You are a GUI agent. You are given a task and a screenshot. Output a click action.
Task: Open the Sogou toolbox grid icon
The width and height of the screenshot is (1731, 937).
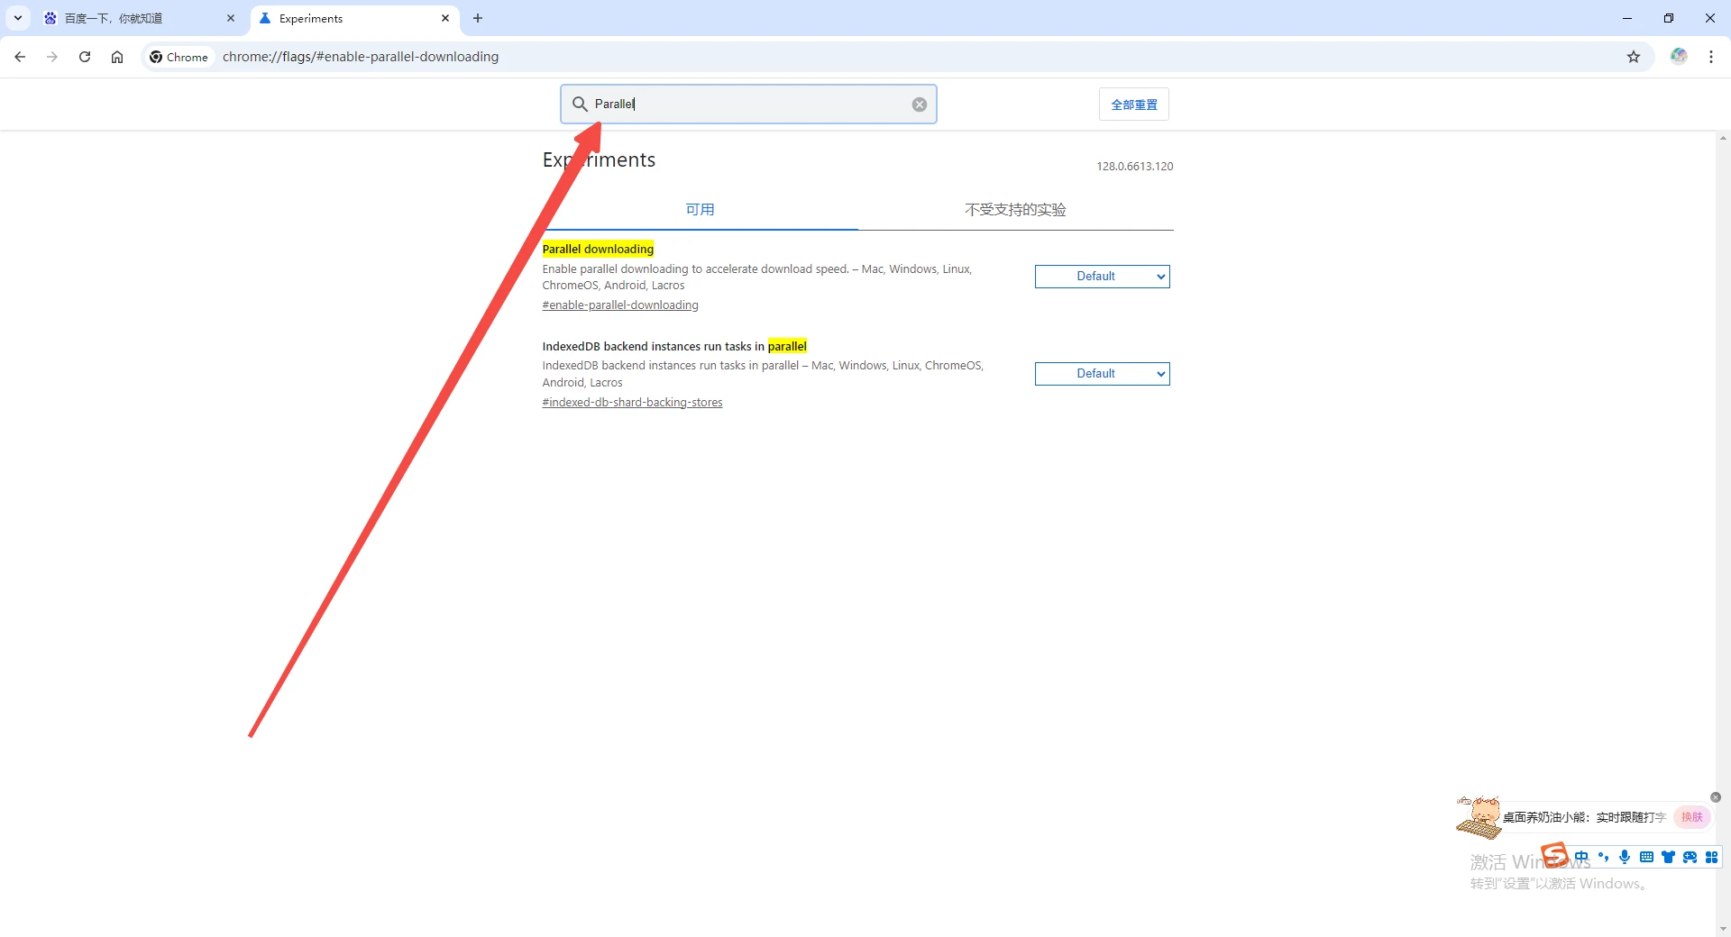1711,857
